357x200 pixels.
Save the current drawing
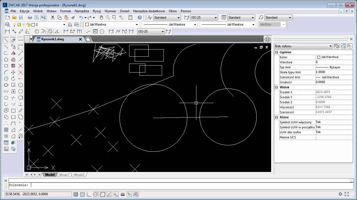[x=21, y=17]
